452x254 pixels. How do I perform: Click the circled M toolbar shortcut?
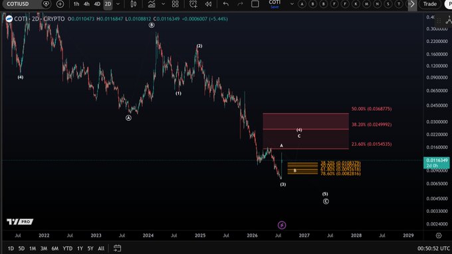(366, 4)
